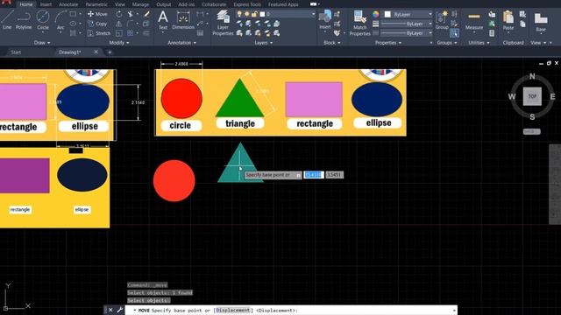Select the Circle tool
This screenshot has width=561, height=315.
[43, 19]
